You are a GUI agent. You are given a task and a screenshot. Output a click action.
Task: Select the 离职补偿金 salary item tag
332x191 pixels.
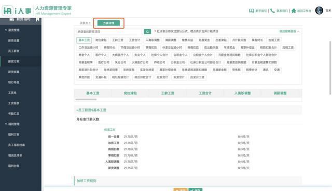coord(247,47)
